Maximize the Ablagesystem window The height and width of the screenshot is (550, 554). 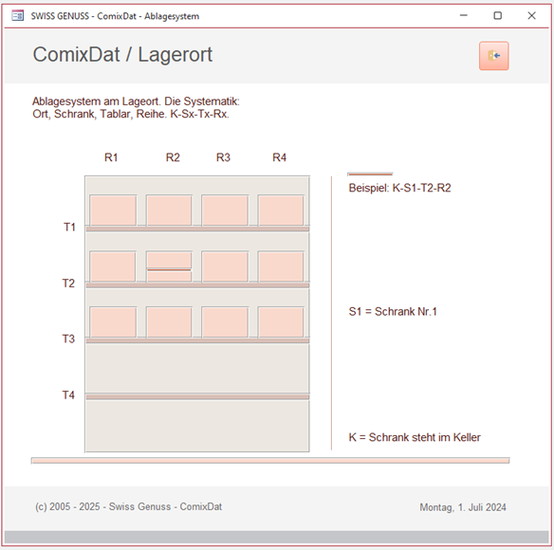(x=497, y=15)
